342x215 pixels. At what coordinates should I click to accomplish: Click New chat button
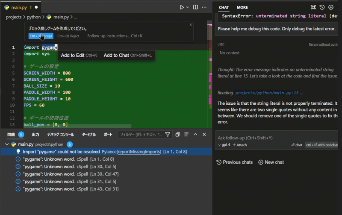(x=271, y=162)
